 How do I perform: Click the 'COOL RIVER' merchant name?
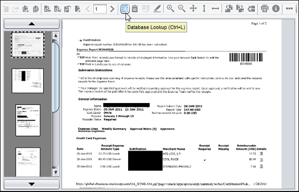point(171,159)
